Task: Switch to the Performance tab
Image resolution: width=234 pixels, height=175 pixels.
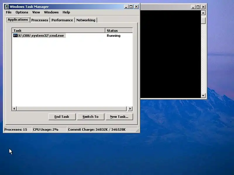Action: (62, 20)
